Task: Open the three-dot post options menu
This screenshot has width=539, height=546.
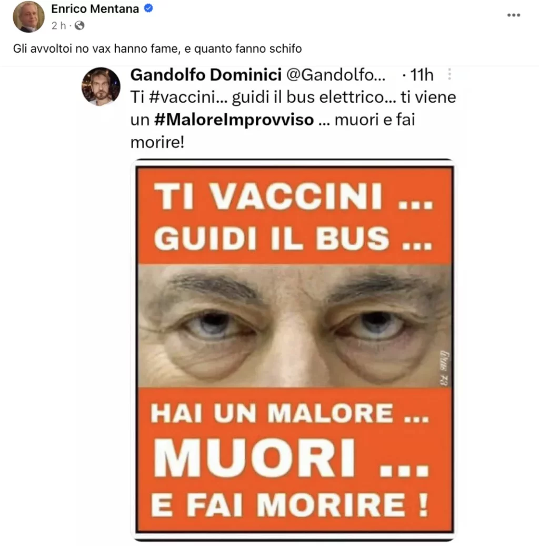Action: (514, 15)
